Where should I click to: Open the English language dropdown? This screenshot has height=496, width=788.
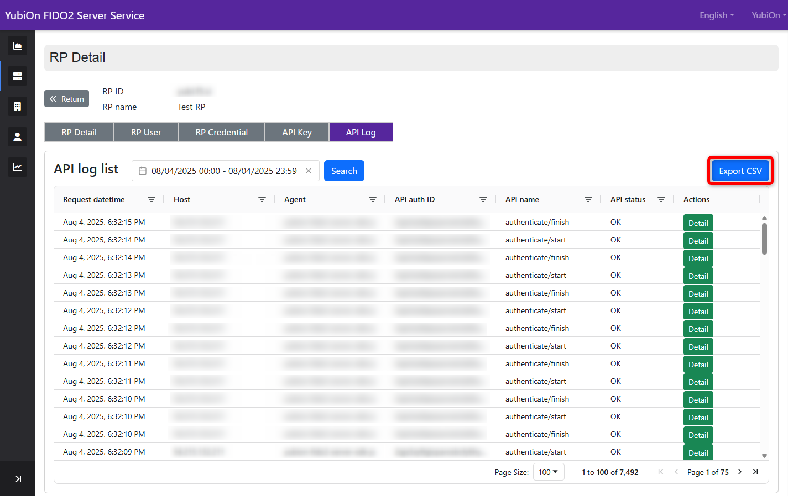pos(717,15)
